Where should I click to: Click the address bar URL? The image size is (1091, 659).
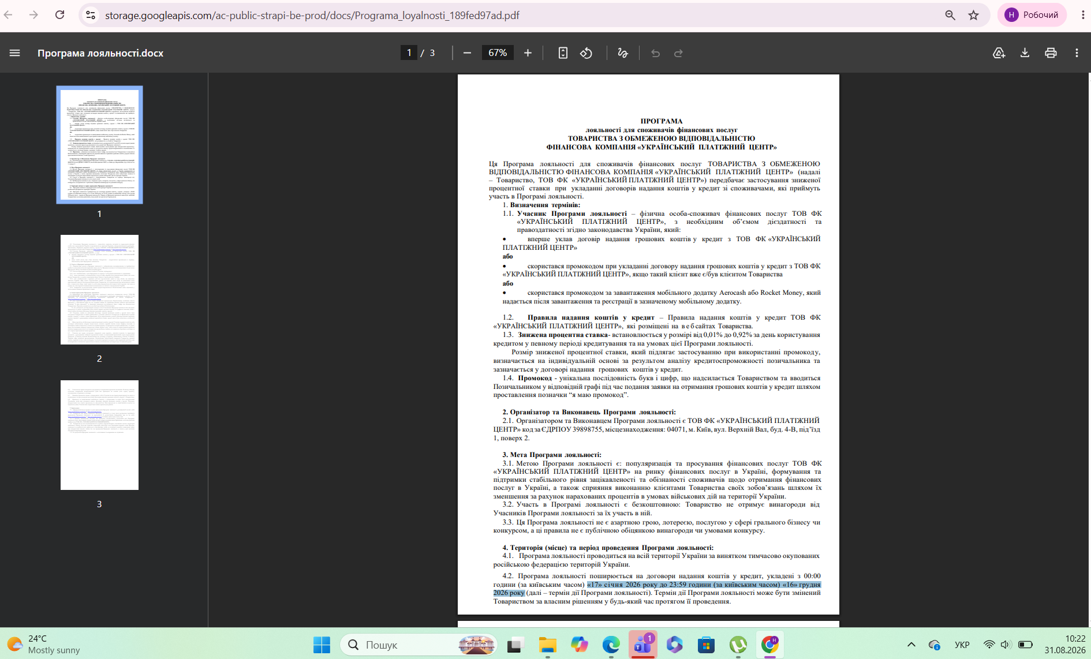coord(312,16)
